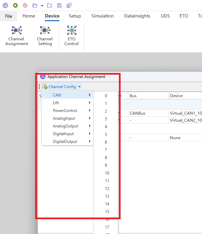The width and height of the screenshot is (202, 234).
Task: Open Channel Setting from the ribbon
Action: [x=45, y=36]
